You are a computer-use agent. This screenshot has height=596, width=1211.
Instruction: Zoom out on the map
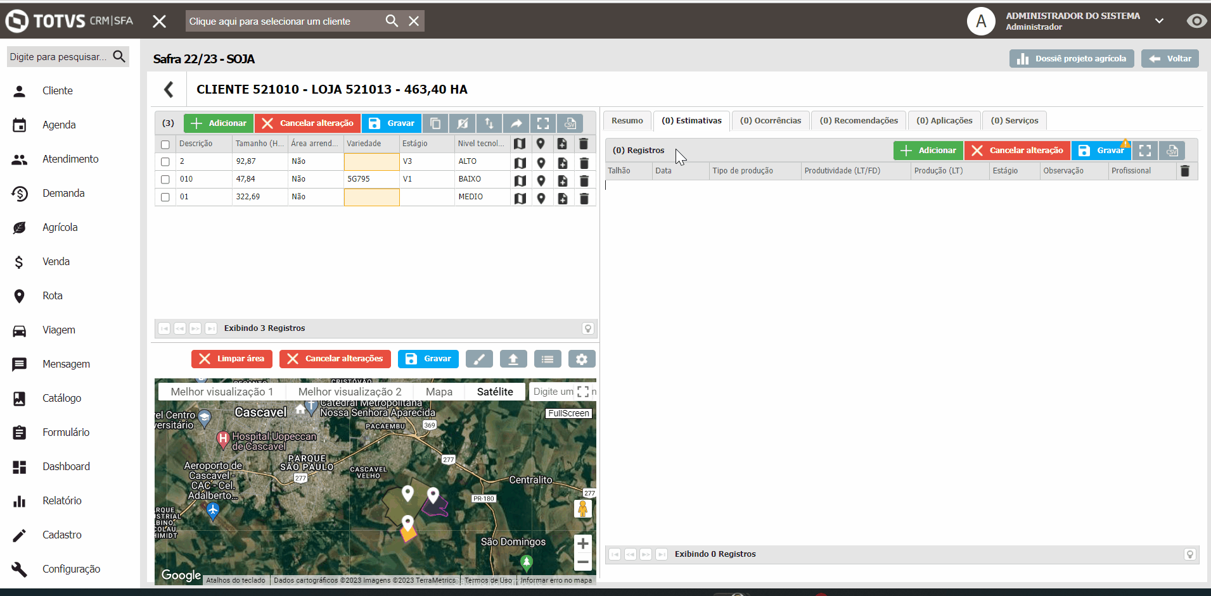point(583,561)
